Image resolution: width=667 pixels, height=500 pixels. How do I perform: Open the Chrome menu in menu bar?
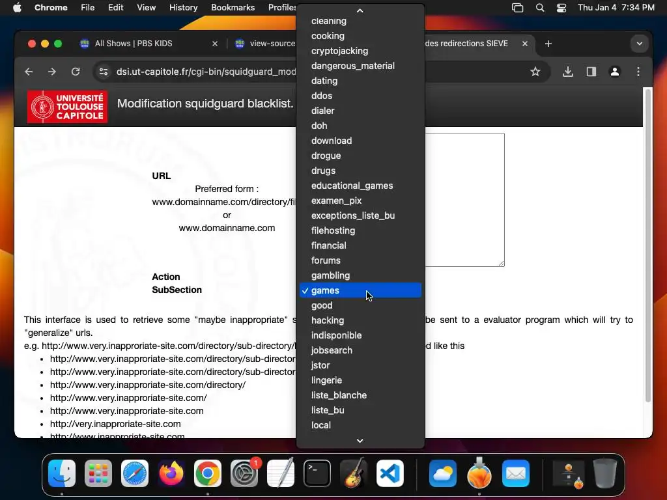click(51, 8)
